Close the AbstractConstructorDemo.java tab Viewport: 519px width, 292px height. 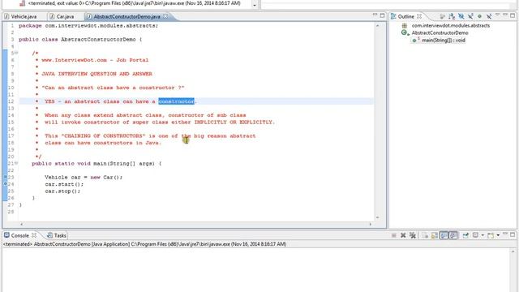tap(165, 16)
